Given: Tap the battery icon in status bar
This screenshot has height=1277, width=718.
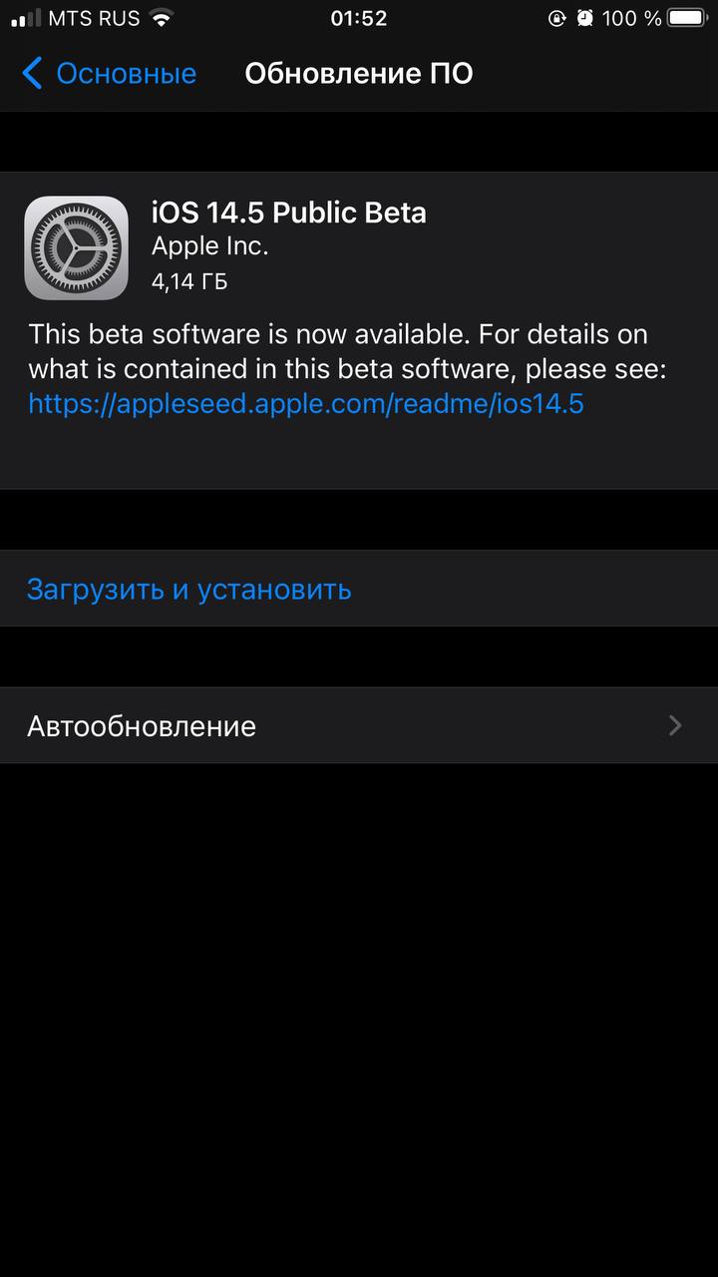Looking at the screenshot, I should (688, 18).
